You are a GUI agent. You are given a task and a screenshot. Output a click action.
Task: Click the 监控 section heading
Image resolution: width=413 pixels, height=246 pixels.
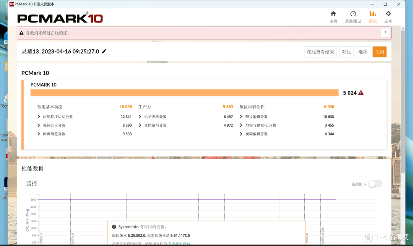point(32,183)
